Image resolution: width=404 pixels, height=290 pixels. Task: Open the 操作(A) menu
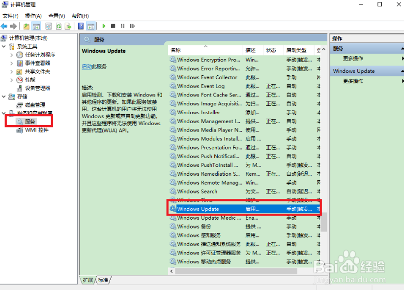pos(33,16)
